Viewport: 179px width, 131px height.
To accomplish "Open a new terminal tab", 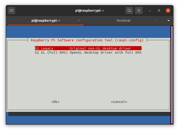I will tap(11, 11).
